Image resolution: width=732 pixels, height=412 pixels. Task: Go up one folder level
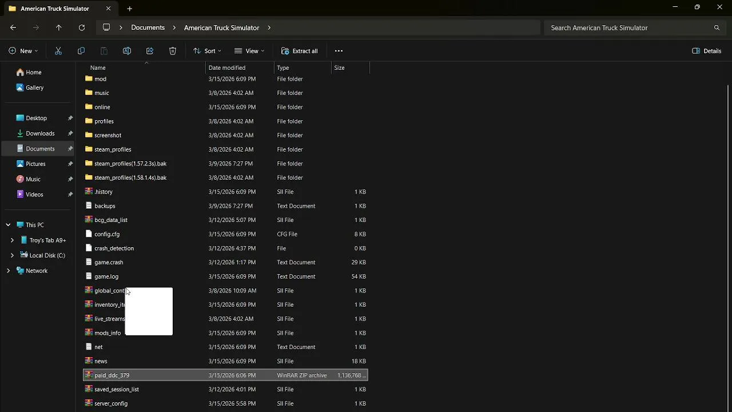click(x=59, y=27)
